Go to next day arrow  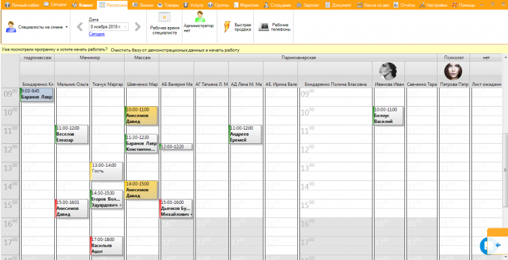(x=137, y=27)
